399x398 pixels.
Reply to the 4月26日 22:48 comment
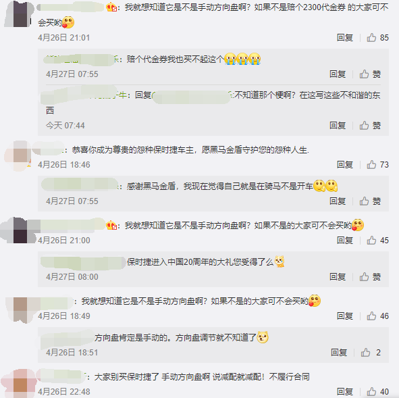click(x=345, y=392)
